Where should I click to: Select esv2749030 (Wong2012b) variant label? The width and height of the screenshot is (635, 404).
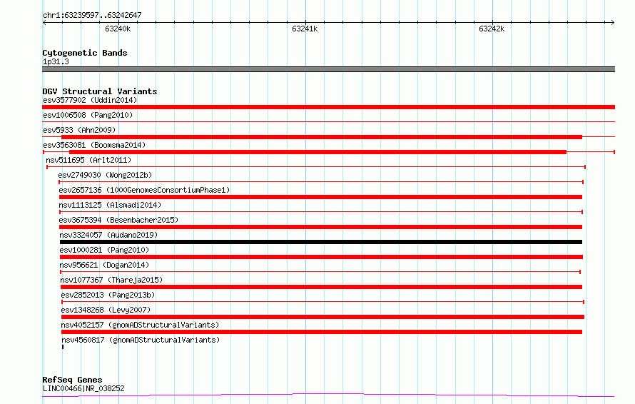(106, 175)
